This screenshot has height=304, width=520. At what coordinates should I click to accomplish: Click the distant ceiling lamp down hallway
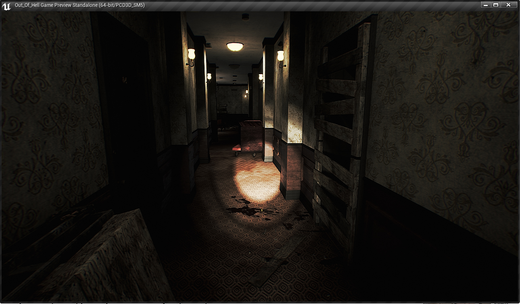click(x=234, y=67)
